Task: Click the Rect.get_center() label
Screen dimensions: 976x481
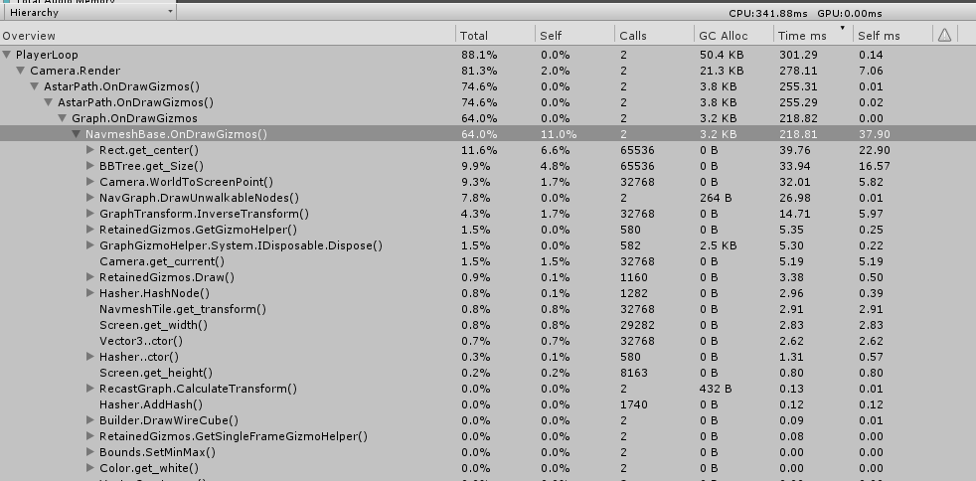Action: tap(149, 150)
